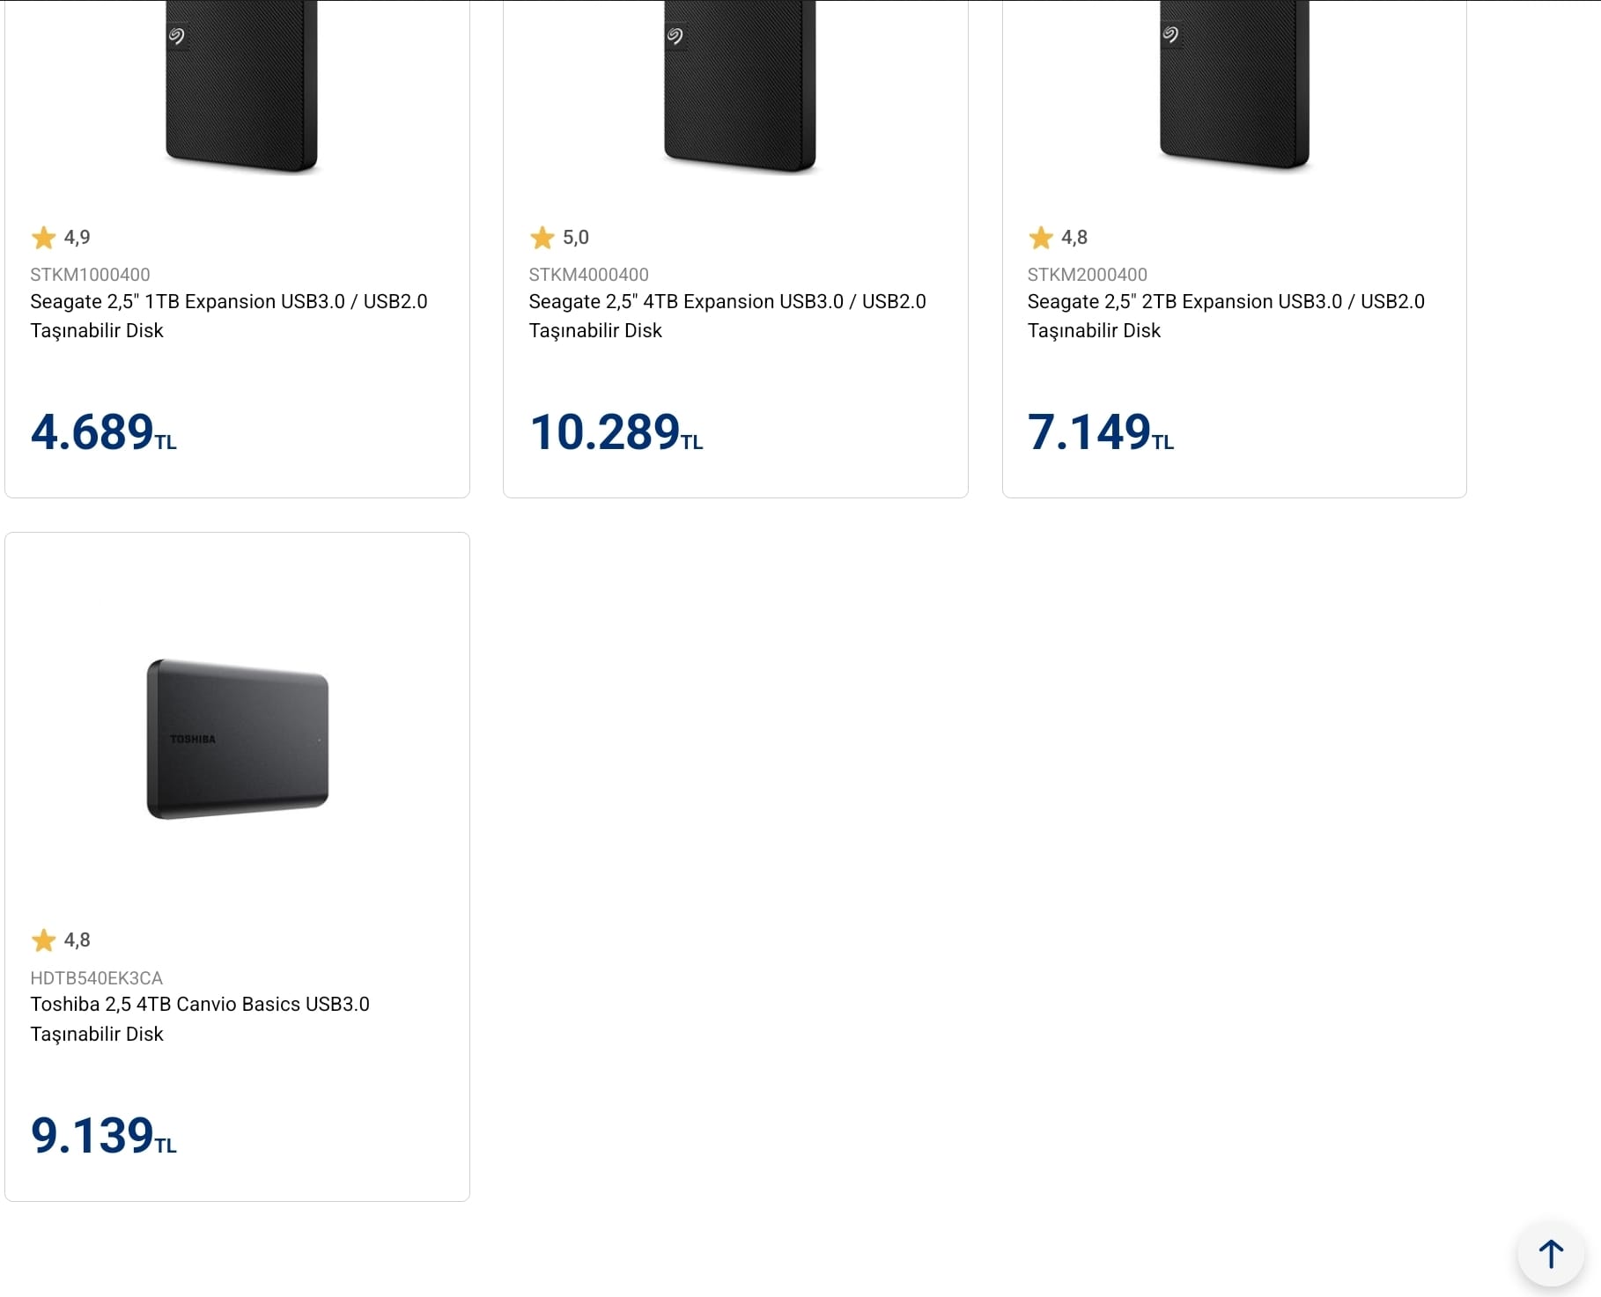Open the Seagate 2TB Expansion drive image

pos(1235,85)
